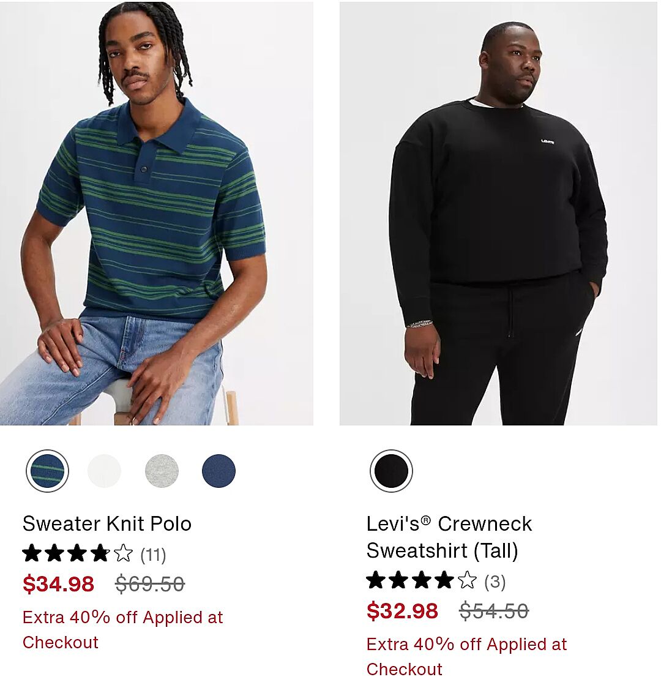This screenshot has height=696, width=661.
Task: Click the crossed-out $54.50 original price
Action: (494, 611)
